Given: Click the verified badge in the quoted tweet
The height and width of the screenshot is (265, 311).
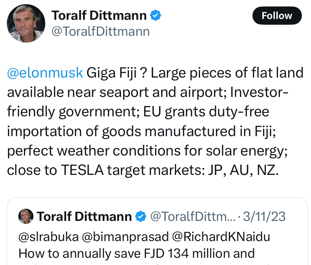Looking at the screenshot, I should tap(141, 217).
